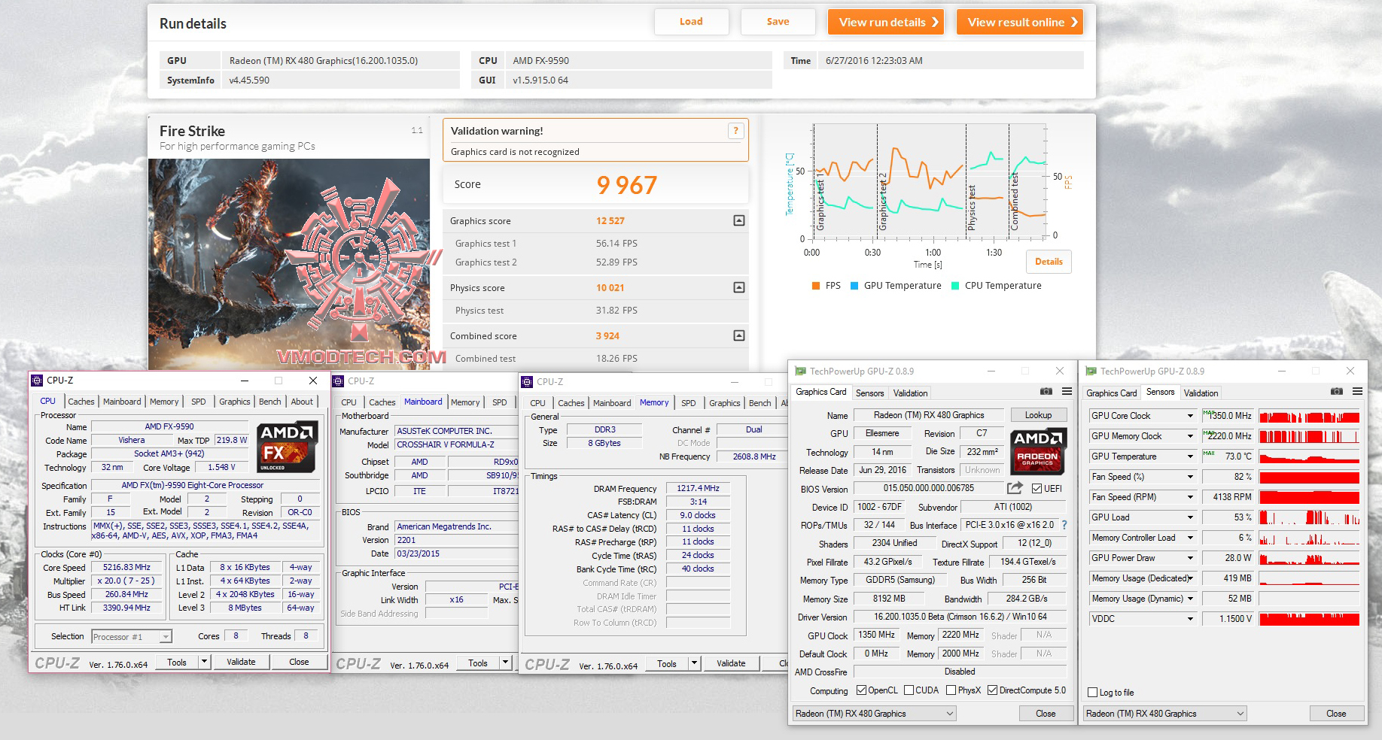1382x740 pixels.
Task: Click the CPU-Z title bar icon of the Processor window
Action: tap(38, 381)
